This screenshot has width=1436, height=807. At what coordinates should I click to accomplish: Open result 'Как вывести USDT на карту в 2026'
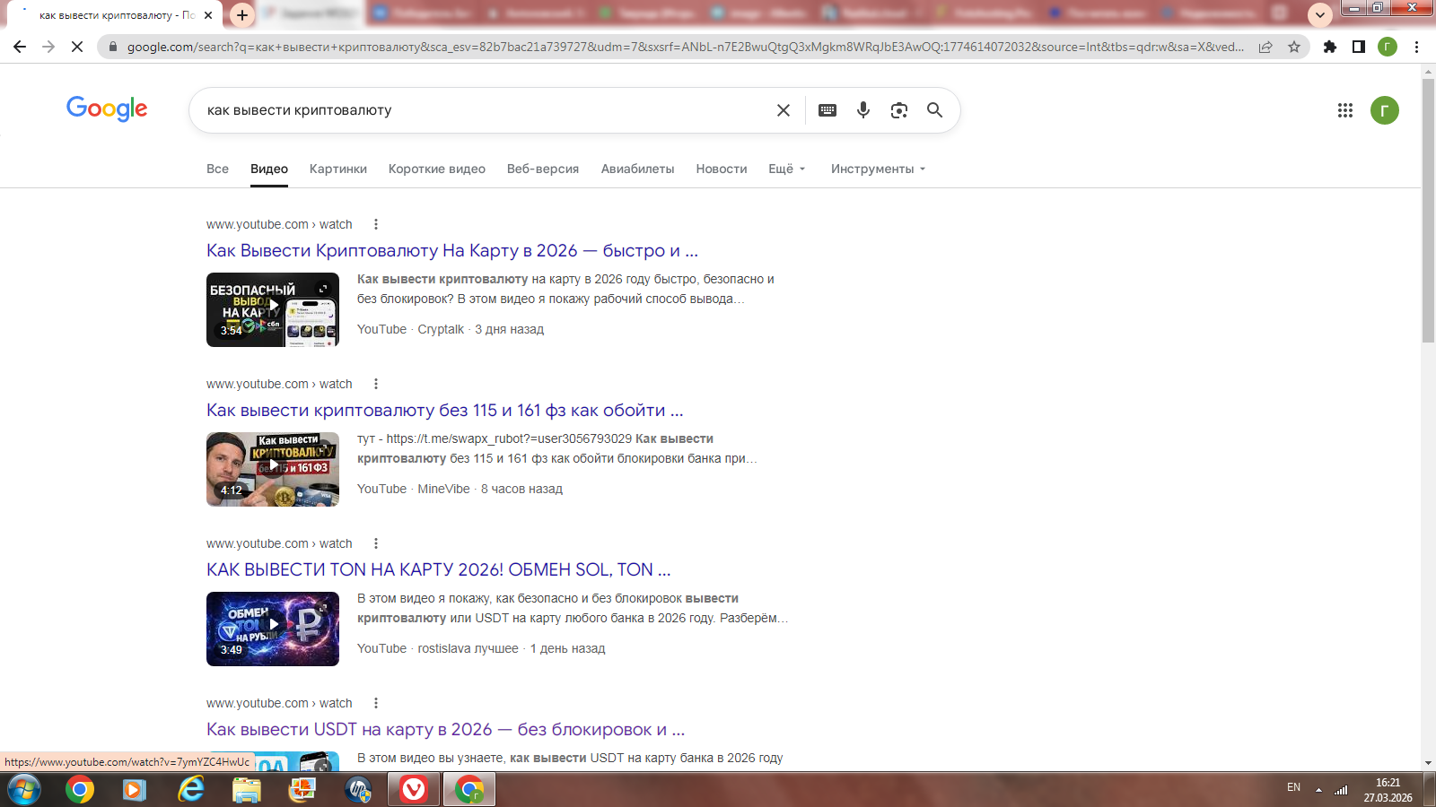click(446, 729)
